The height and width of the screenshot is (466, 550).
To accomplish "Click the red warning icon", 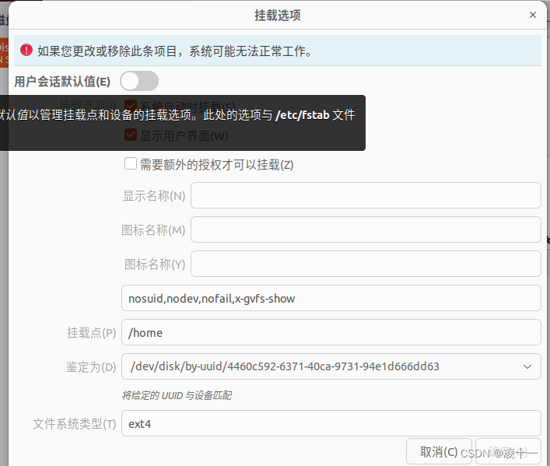I will 26,51.
